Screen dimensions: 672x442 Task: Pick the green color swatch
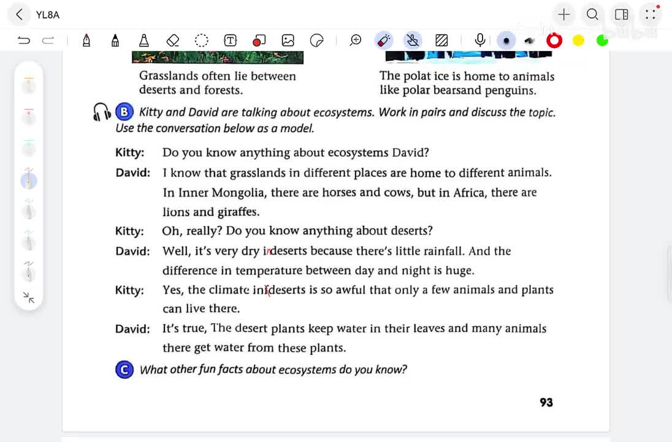[x=602, y=41]
